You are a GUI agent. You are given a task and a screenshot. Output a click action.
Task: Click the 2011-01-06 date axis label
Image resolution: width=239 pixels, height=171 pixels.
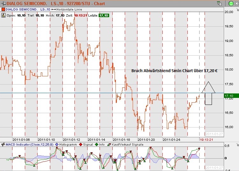pyautogui.click(x=21, y=140)
